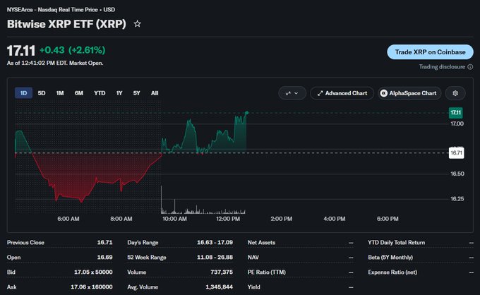Open the Advanced Chart view
This screenshot has width=480, height=295.
click(342, 93)
